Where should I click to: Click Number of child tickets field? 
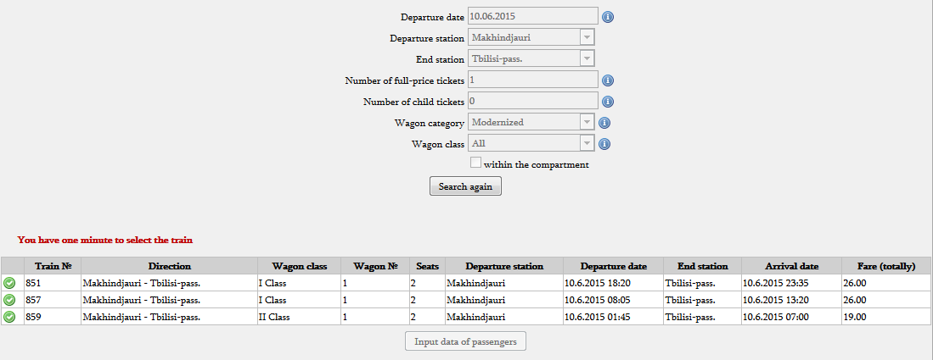pyautogui.click(x=533, y=101)
